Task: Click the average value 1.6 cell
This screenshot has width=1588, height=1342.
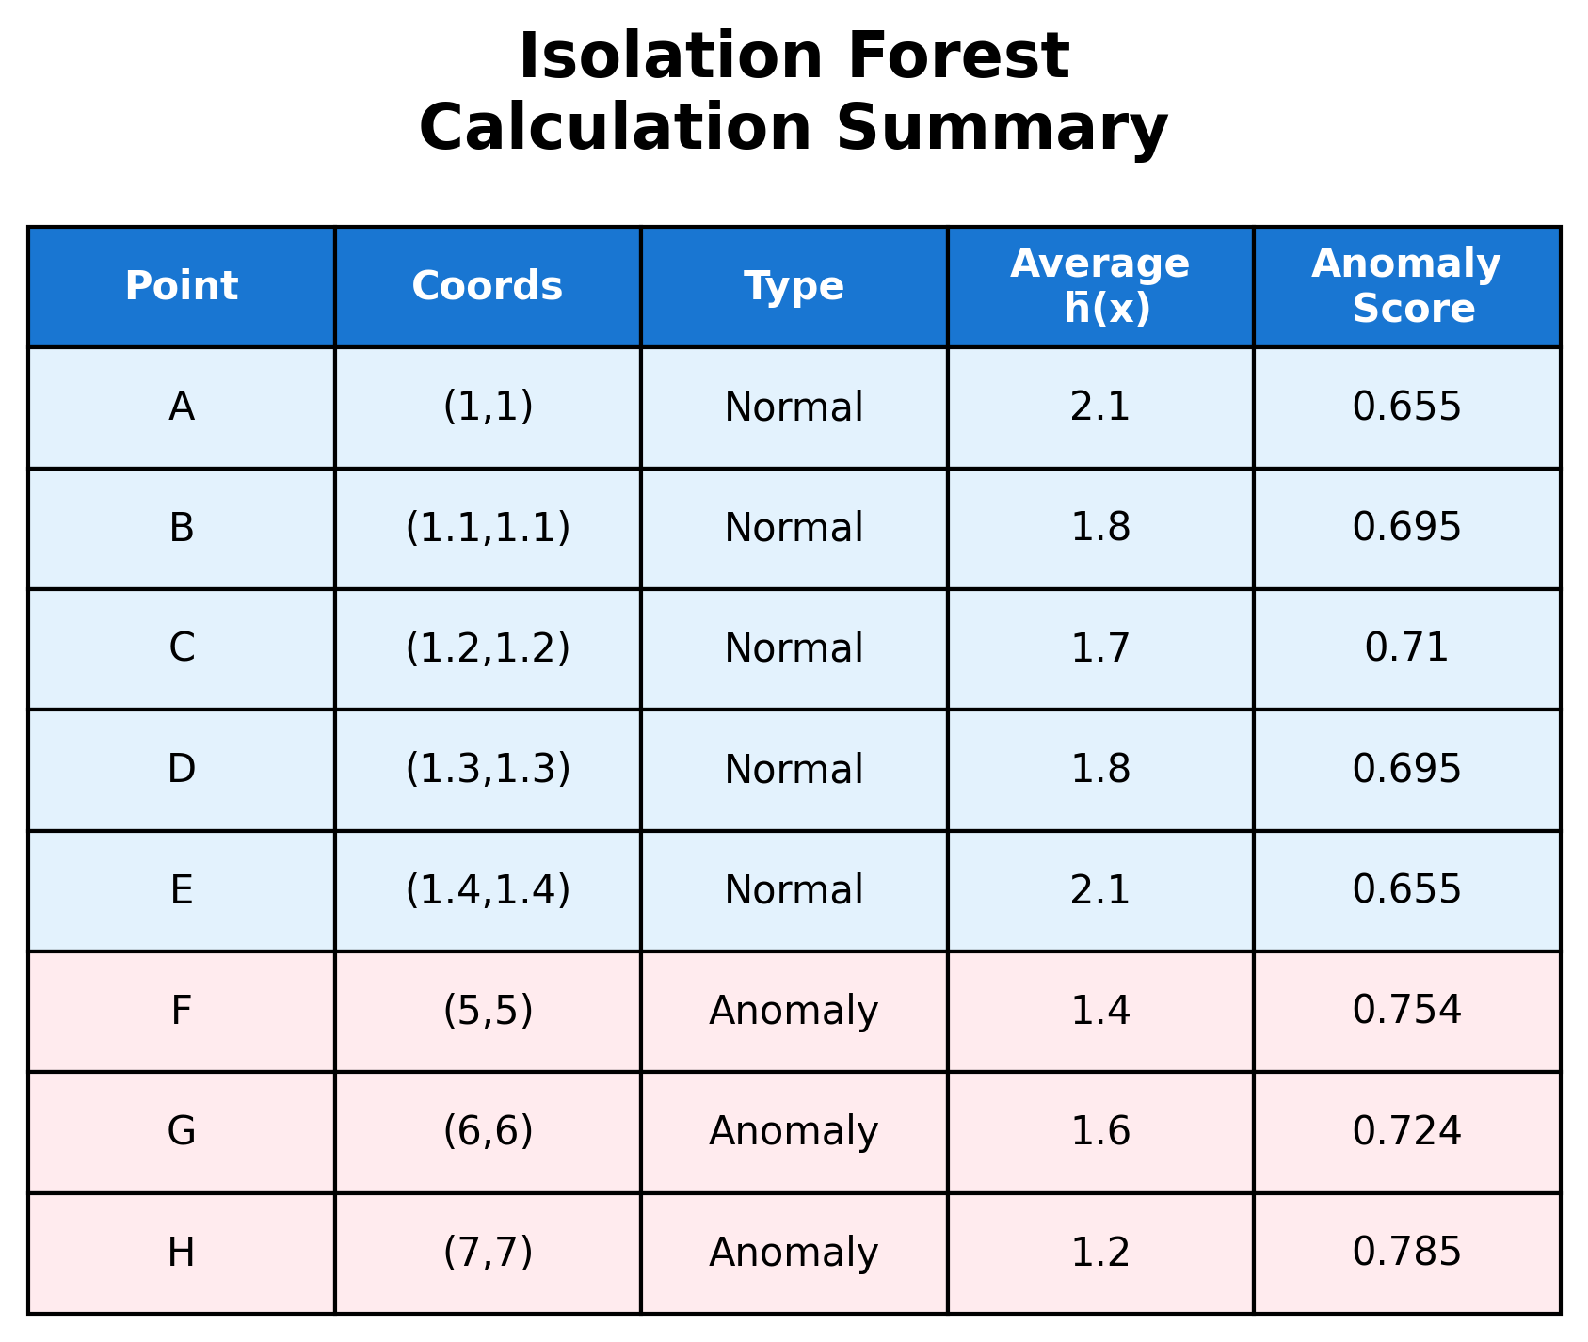Action: click(1099, 1132)
